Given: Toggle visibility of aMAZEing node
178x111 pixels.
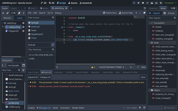Looking at the screenshot, I should [x=23, y=23].
